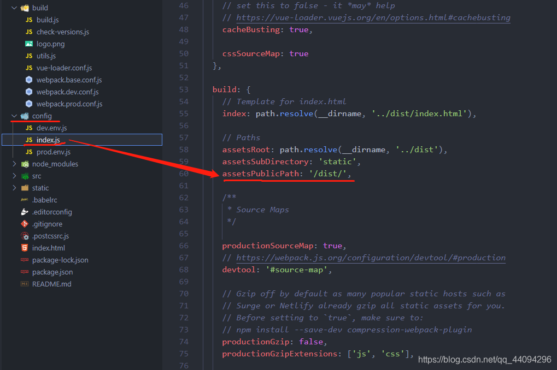
Task: Open .babelrc file
Action: point(44,200)
